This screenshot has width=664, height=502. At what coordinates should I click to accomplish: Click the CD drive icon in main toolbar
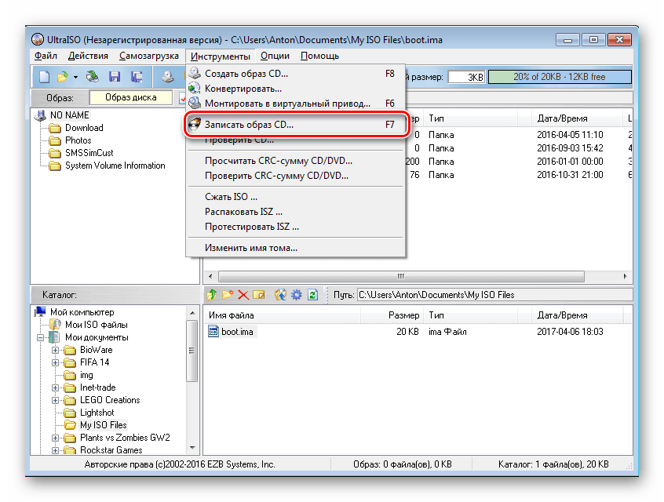coord(168,77)
